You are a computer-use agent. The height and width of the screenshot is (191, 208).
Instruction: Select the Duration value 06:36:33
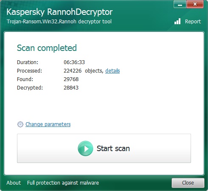(x=74, y=62)
